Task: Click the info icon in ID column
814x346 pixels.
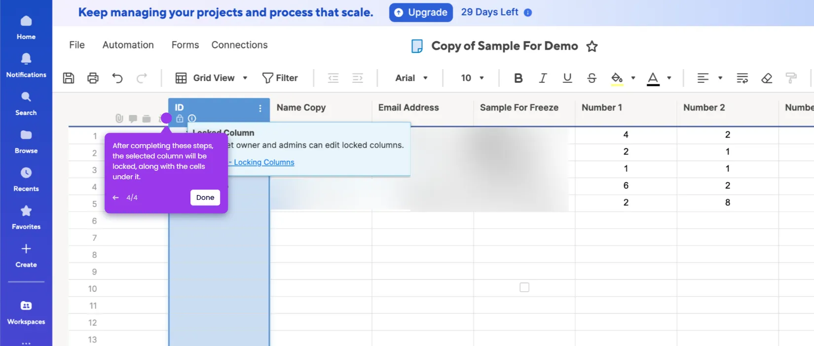Action: (192, 118)
